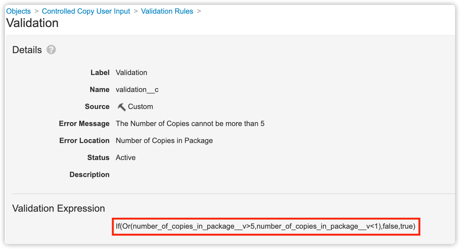Click the validation expression formula text
Screen dimensions: 460x249
coord(265,226)
